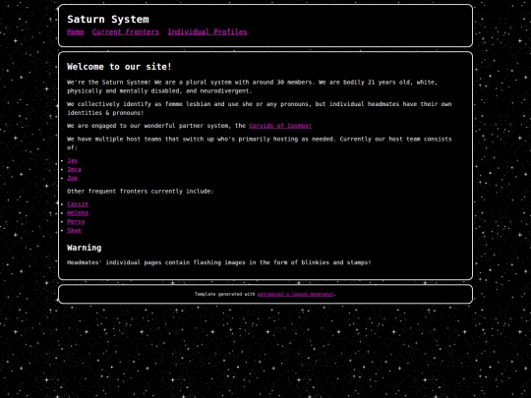Open Individual Profiles page
This screenshot has height=398, width=531.
pos(207,31)
